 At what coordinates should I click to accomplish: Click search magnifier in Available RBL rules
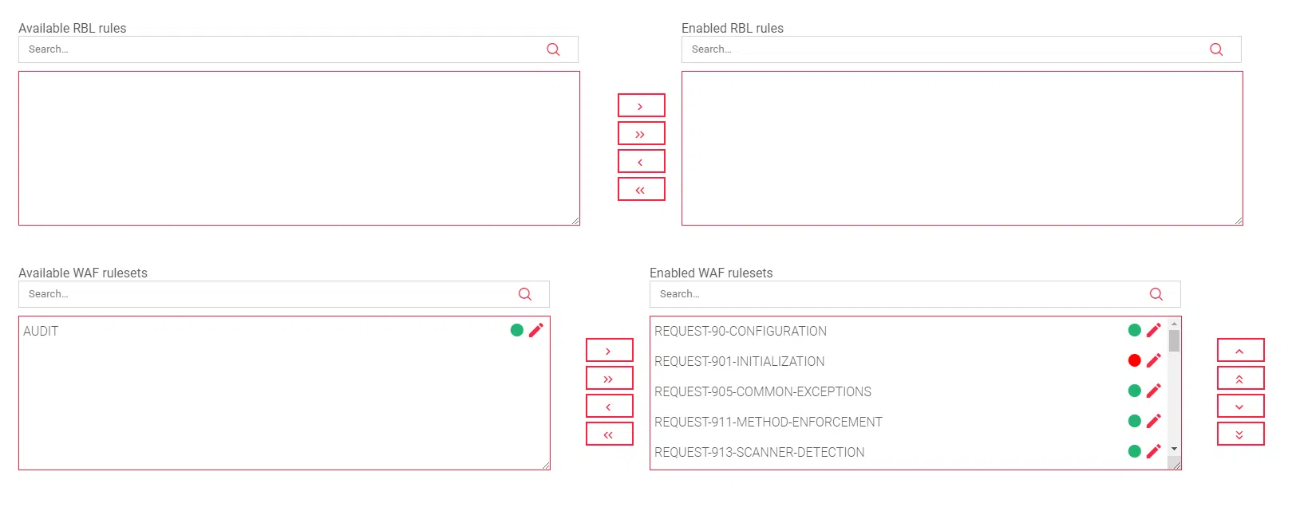click(553, 49)
